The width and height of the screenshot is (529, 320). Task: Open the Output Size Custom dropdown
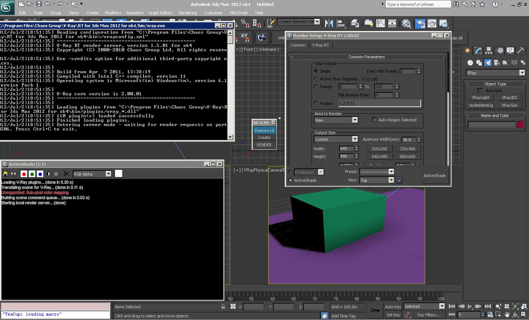(x=336, y=139)
